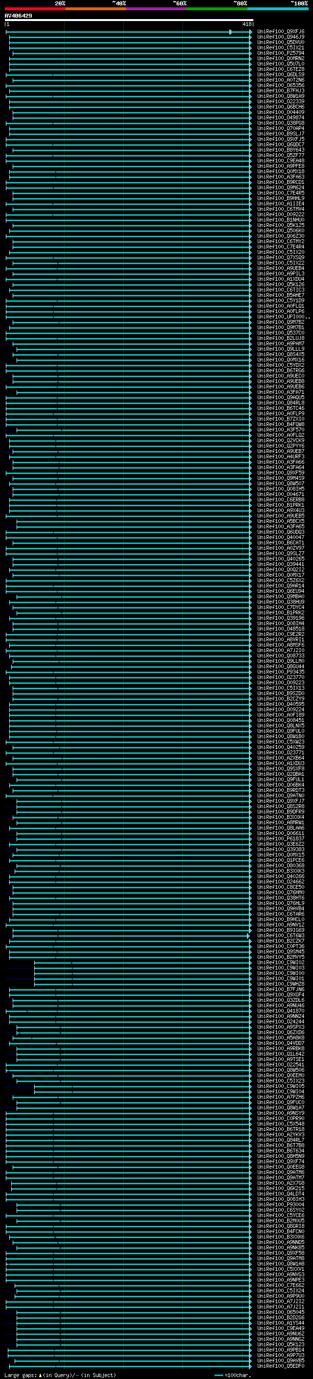The width and height of the screenshot is (313, 1379).
Task: Click the cyan ~100% identity legend segment
Action: [278, 9]
